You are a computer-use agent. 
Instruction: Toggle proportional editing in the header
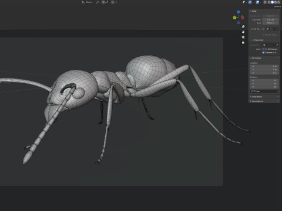coord(113,2)
